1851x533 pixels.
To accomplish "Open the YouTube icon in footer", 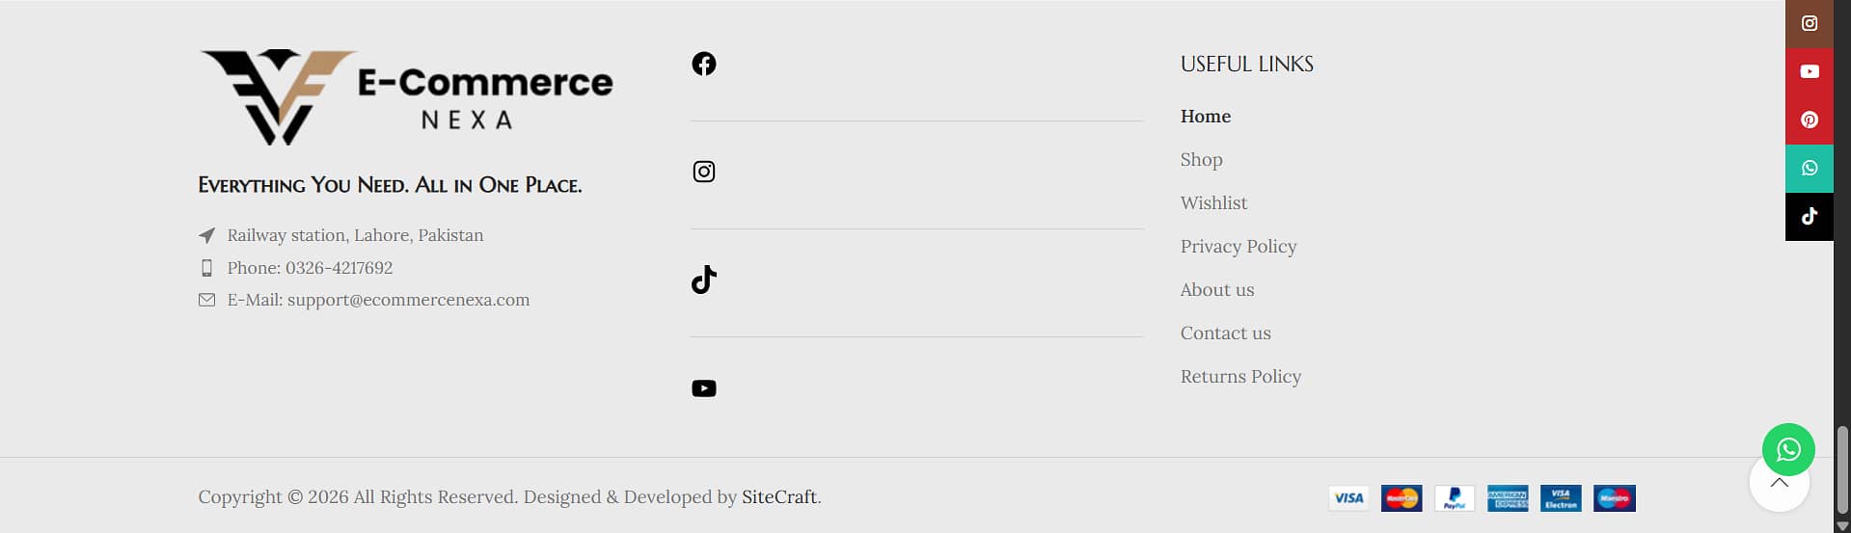I will tap(704, 388).
